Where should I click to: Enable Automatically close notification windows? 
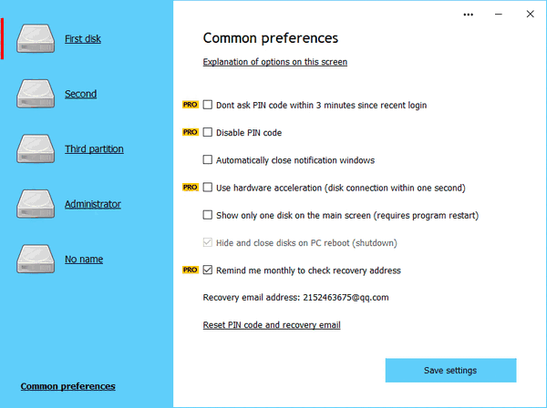coord(208,160)
